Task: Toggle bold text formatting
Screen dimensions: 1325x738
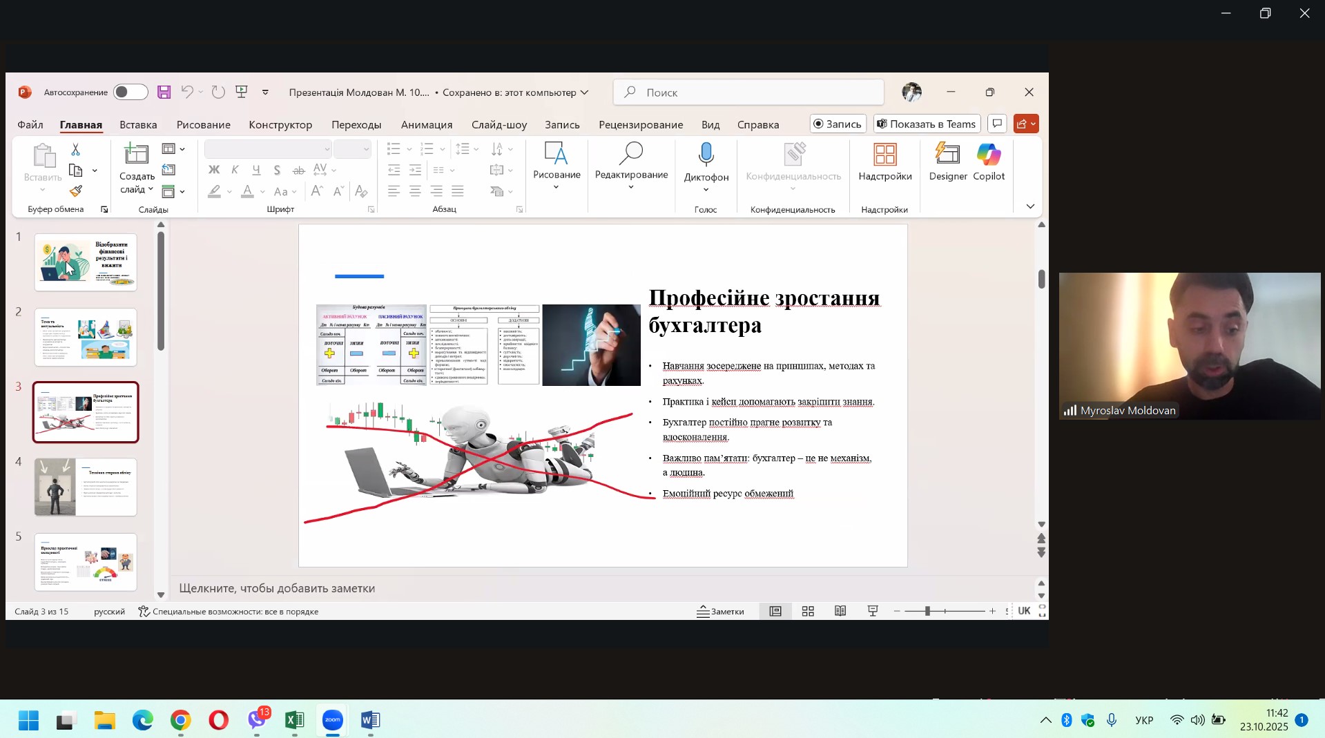Action: [214, 170]
